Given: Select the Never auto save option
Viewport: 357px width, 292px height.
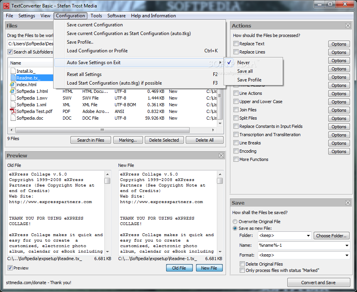Looking at the screenshot, I should [x=253, y=63].
